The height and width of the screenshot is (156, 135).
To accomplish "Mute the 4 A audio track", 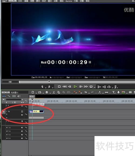I will pos(22,138).
